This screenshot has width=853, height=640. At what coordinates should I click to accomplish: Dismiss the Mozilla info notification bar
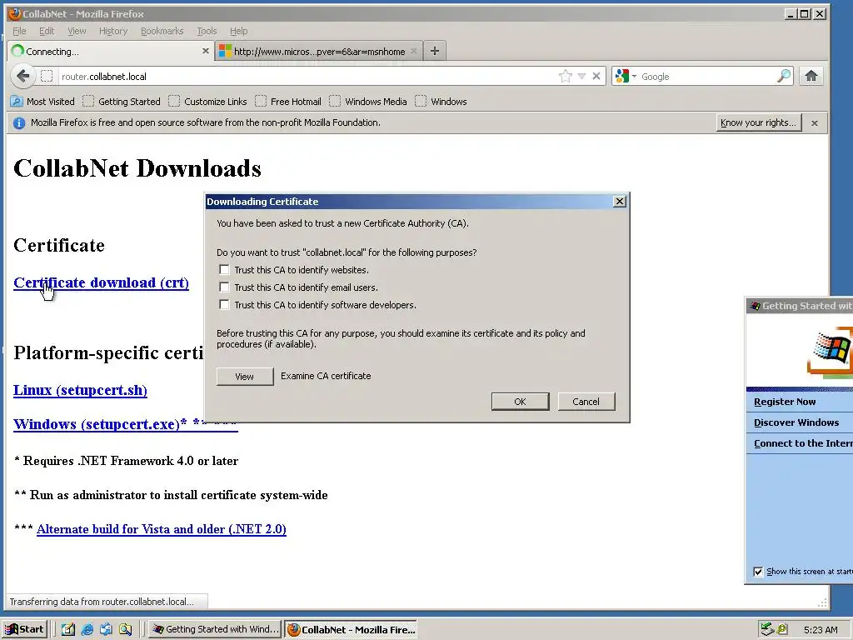point(815,123)
